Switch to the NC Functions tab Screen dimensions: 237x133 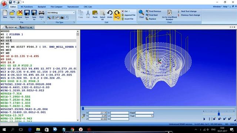click(x=27, y=7)
